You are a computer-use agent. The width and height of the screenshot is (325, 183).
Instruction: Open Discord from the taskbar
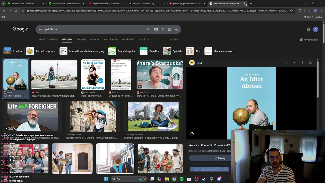[219, 179]
